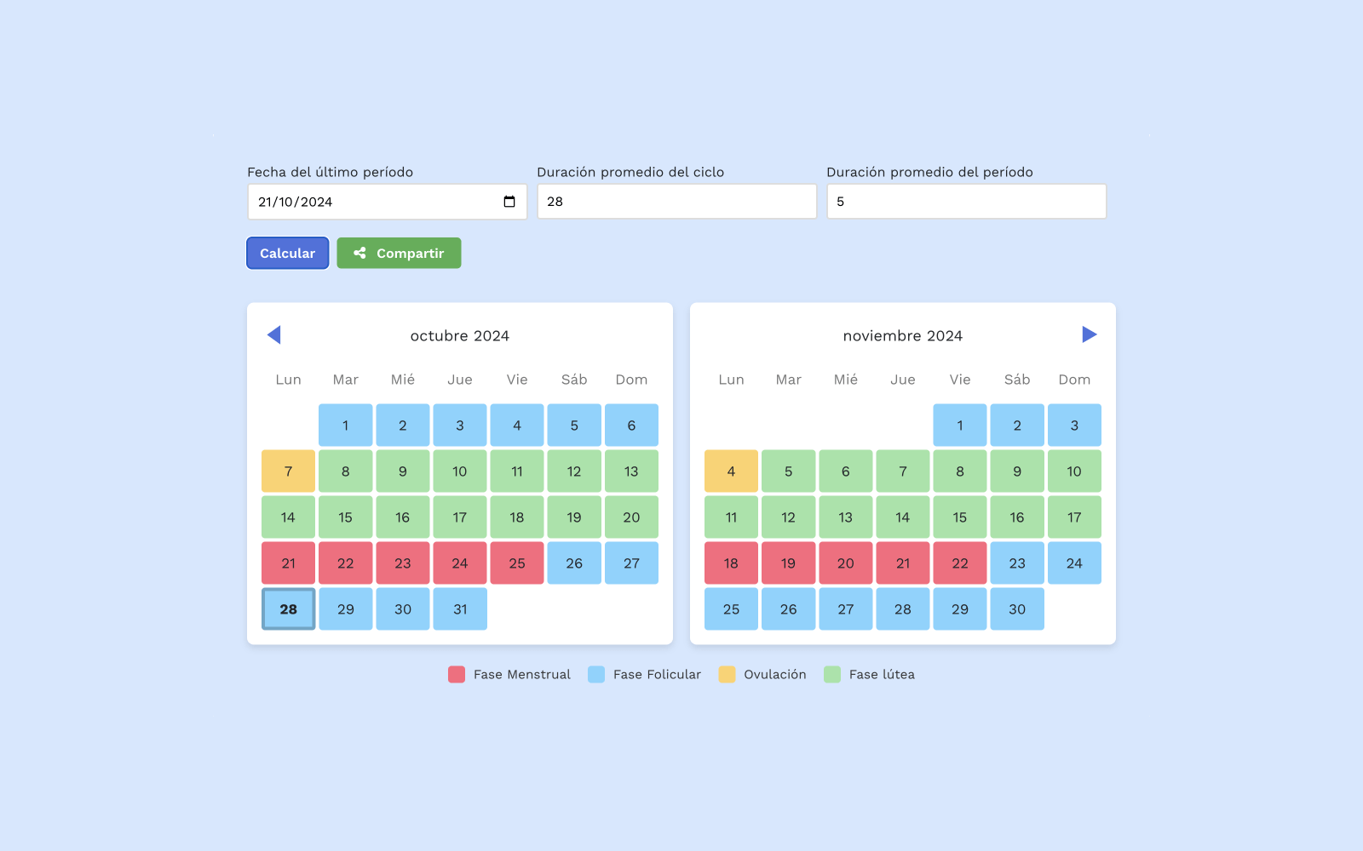Click ovulation day 4 in November

coord(731,471)
